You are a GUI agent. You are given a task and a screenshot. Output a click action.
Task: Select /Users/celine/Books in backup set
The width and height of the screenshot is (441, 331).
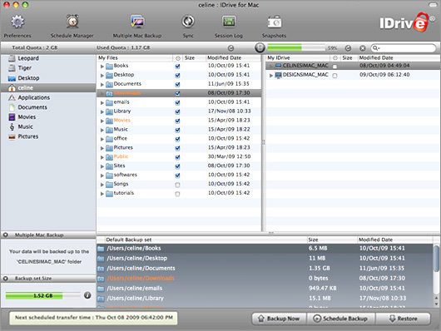click(x=265, y=249)
